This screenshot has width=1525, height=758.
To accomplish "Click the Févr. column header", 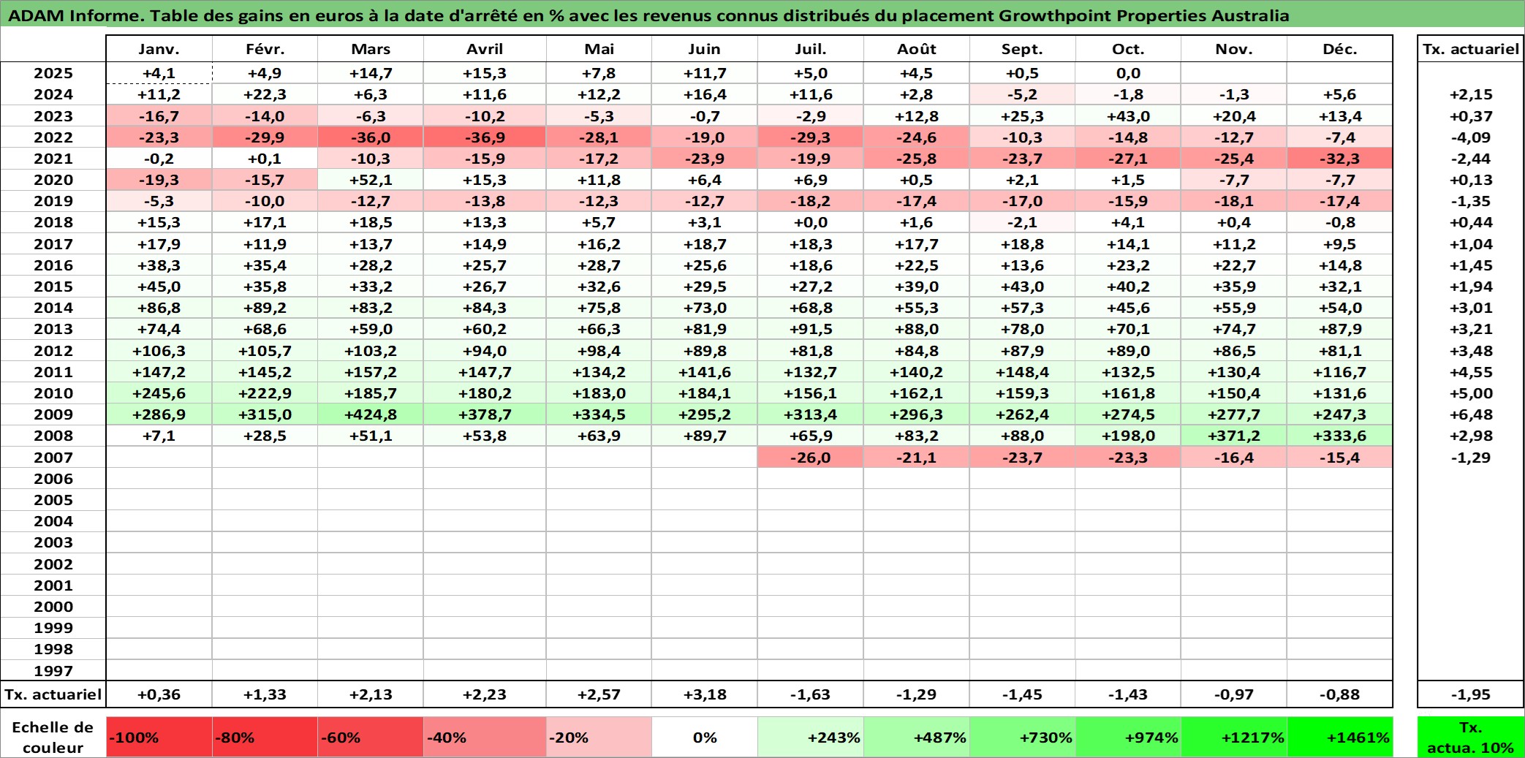I will (265, 49).
